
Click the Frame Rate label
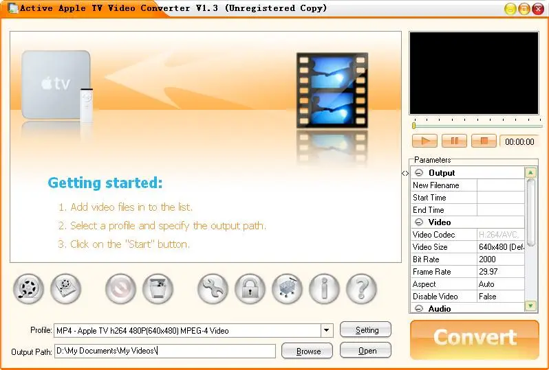(432, 272)
